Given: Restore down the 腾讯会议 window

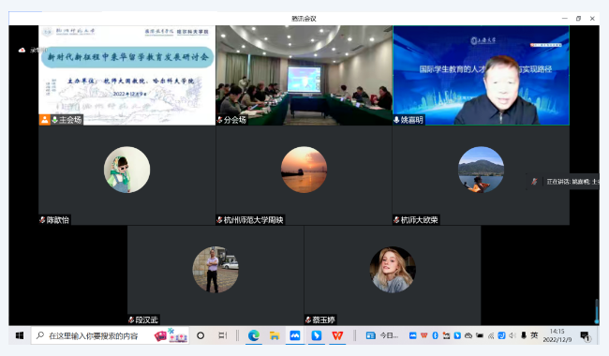Looking at the screenshot, I should [578, 18].
